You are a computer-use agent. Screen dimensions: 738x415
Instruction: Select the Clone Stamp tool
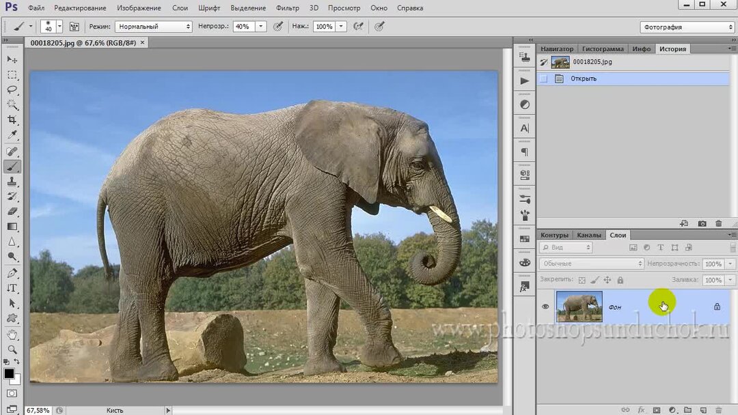click(12, 182)
